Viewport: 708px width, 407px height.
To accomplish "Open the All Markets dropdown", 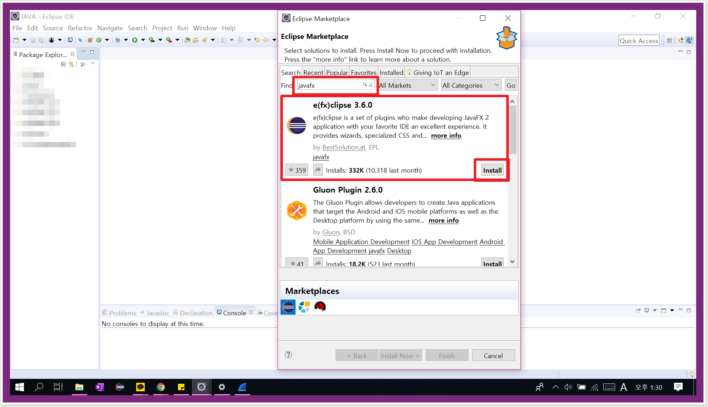I will pos(408,85).
